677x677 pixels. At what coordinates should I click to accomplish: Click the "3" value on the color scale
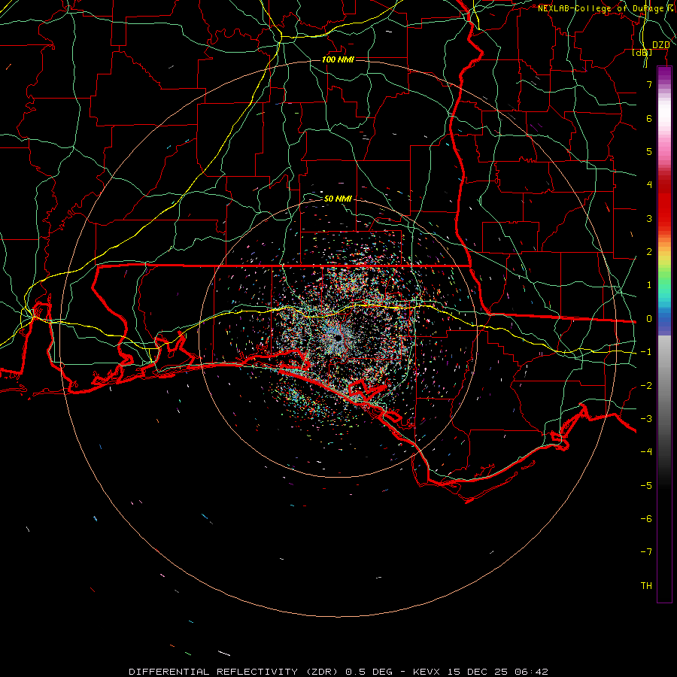[x=649, y=218]
